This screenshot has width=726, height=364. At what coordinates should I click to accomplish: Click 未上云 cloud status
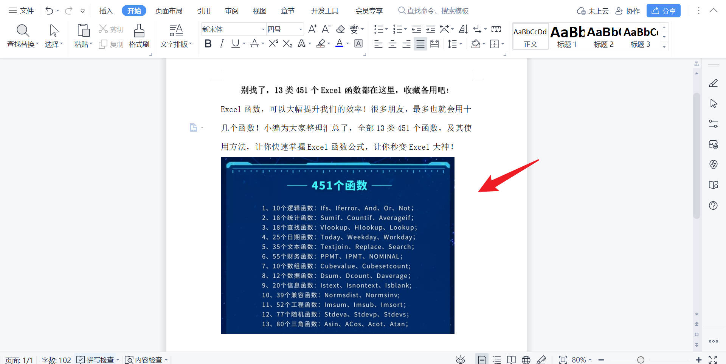(593, 11)
